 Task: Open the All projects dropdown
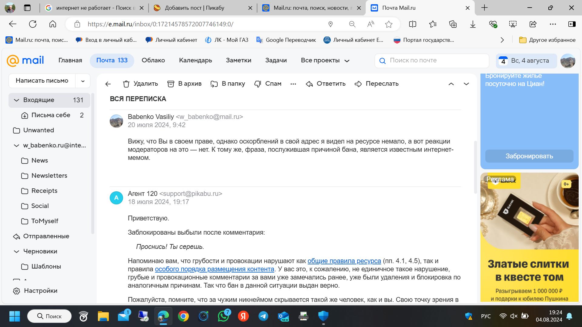pos(325,61)
